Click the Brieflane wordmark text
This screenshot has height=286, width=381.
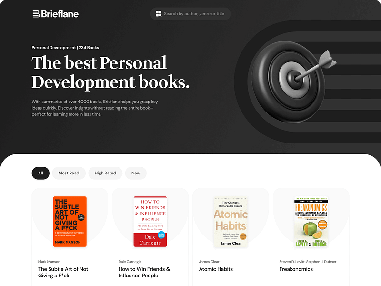60,14
